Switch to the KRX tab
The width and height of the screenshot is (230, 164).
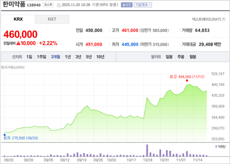point(18,19)
